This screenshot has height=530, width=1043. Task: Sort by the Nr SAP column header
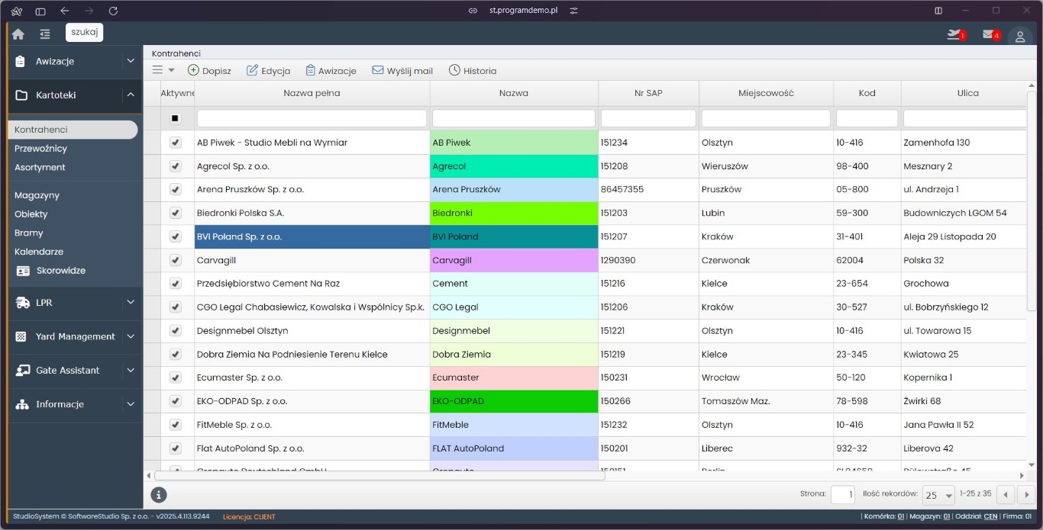coord(648,93)
